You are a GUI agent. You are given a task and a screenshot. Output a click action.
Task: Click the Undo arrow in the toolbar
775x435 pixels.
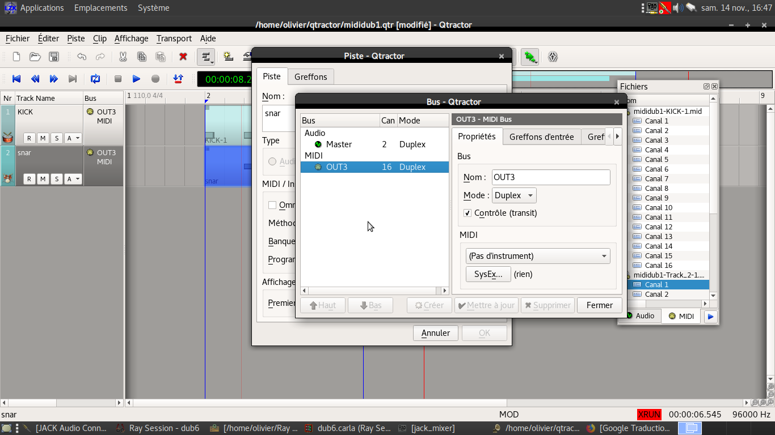(x=82, y=57)
